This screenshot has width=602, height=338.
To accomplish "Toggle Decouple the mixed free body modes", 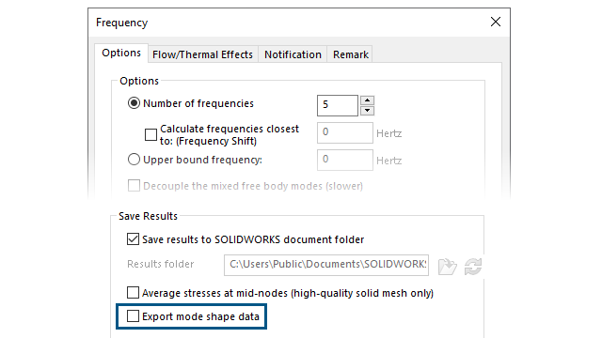I will [x=134, y=186].
